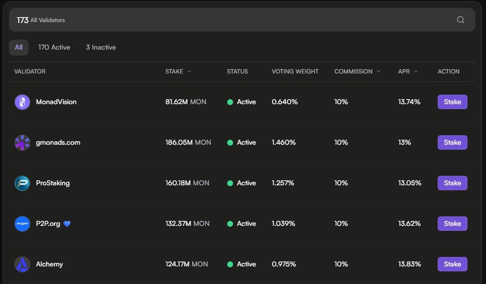Click the Alchemy validator logo
The image size is (486, 284).
(22, 264)
